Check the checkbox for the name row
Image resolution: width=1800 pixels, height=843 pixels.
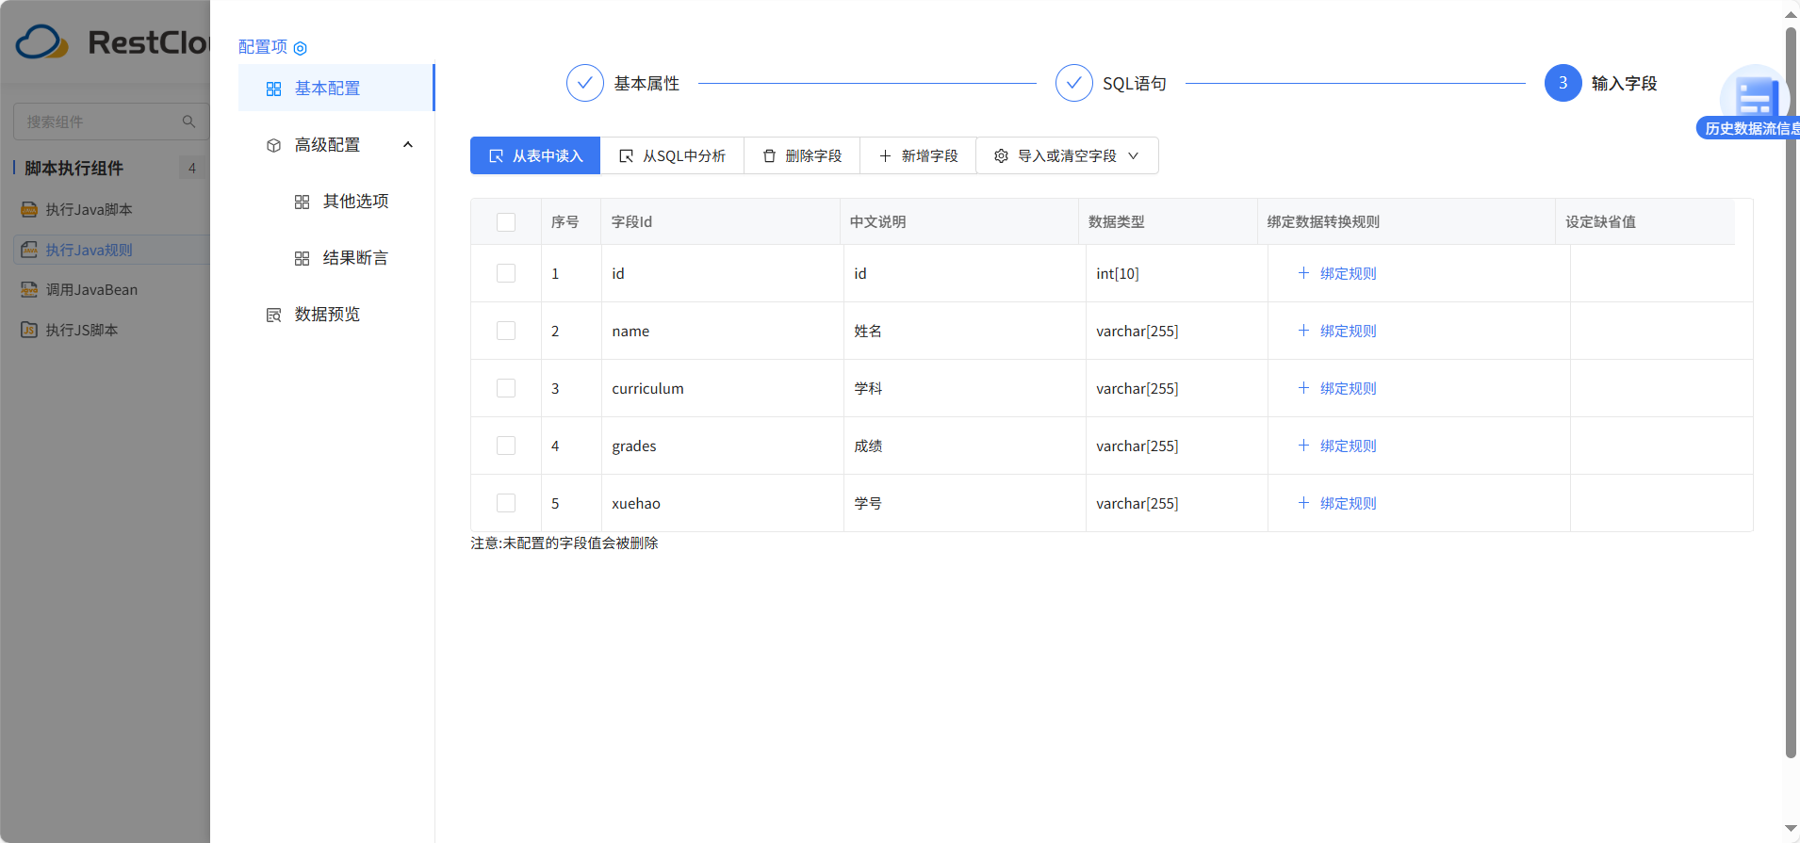(x=506, y=331)
